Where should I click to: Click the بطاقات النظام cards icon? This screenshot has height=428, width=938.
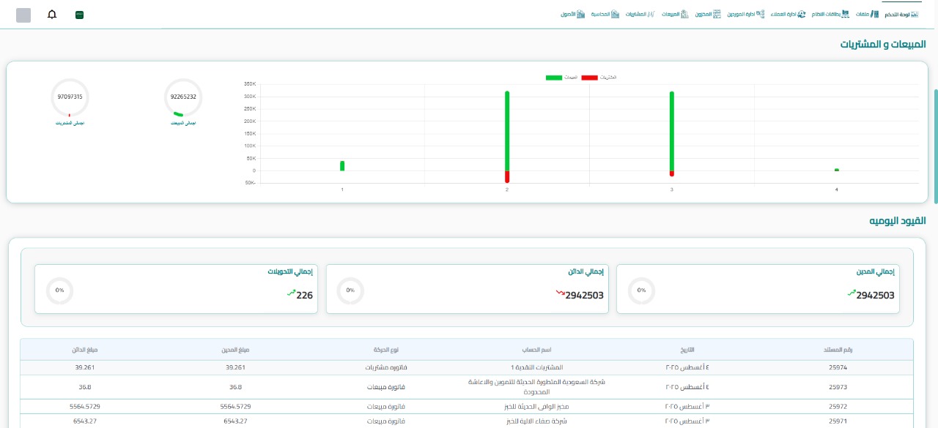846,15
